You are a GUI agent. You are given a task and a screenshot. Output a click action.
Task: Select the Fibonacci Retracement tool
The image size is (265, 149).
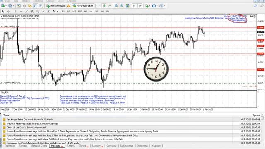pos(38,11)
